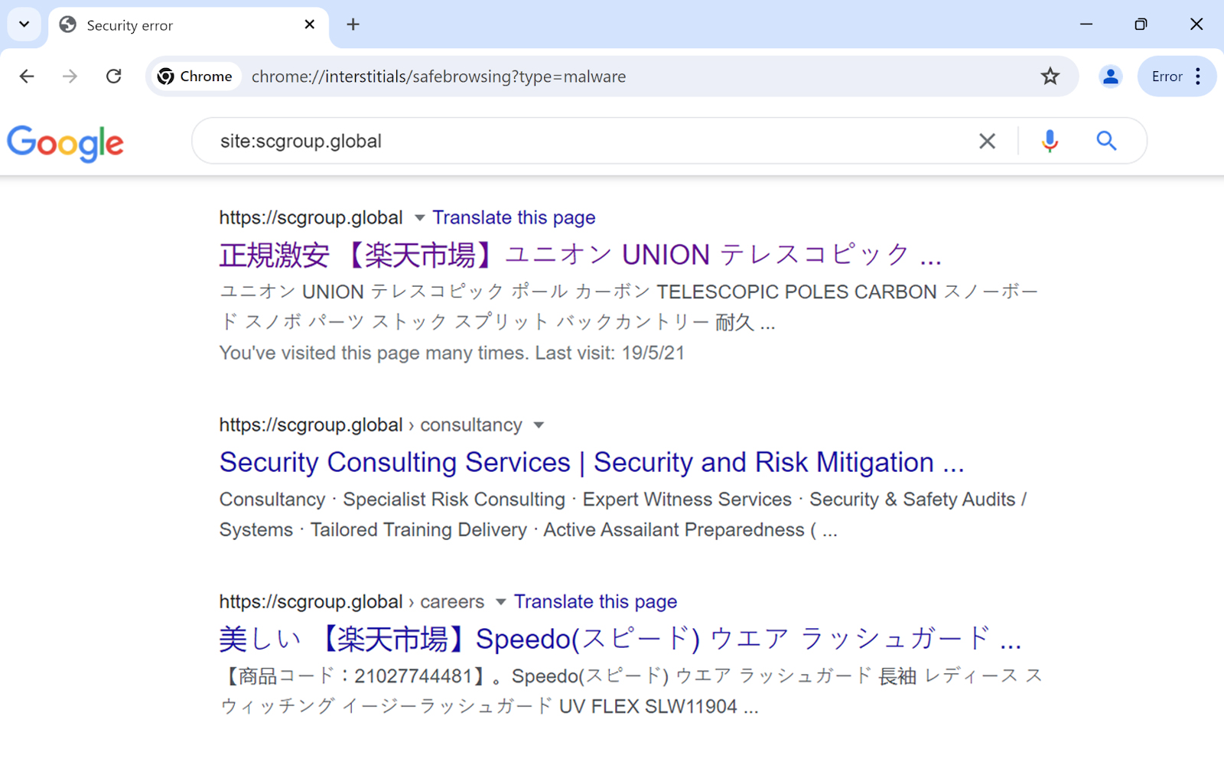Open a new browser tab
The image size is (1224, 765).
tap(353, 24)
